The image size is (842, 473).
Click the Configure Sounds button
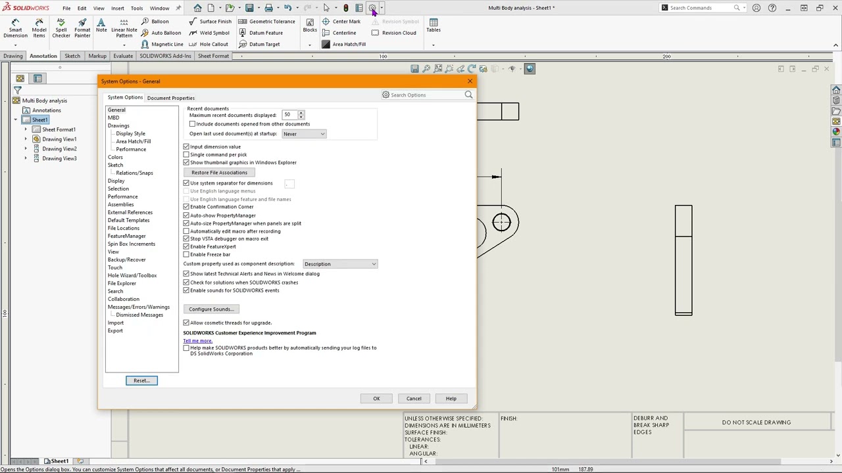(210, 309)
